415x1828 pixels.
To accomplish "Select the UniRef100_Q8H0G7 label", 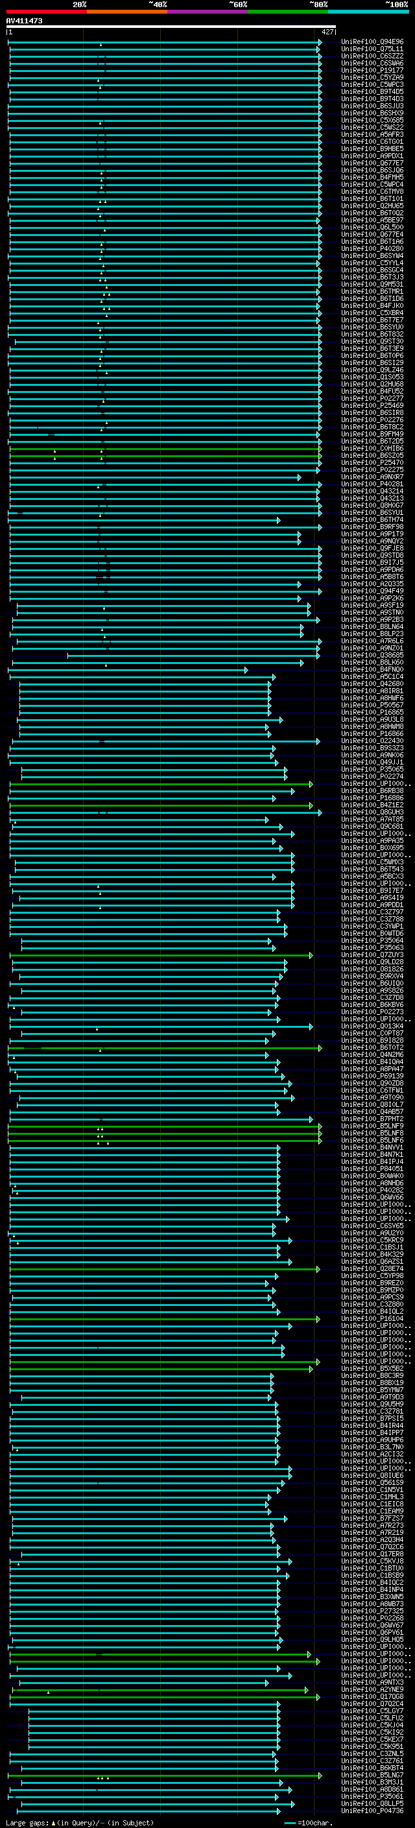I will click(x=372, y=505).
